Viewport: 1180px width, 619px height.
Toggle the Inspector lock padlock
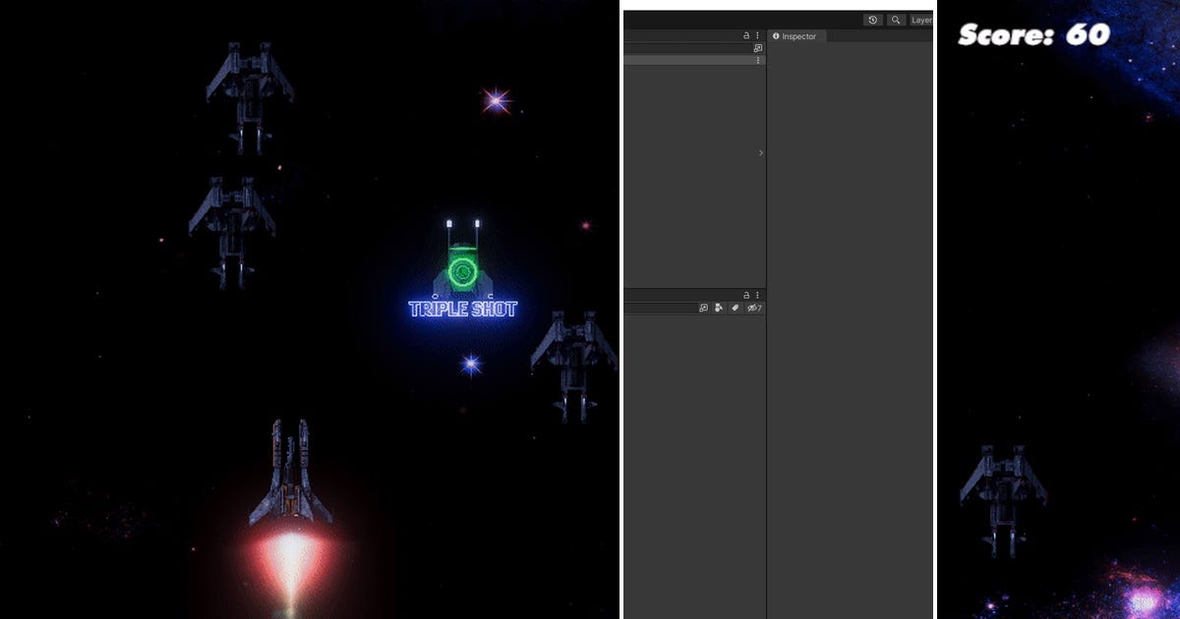pos(747,35)
